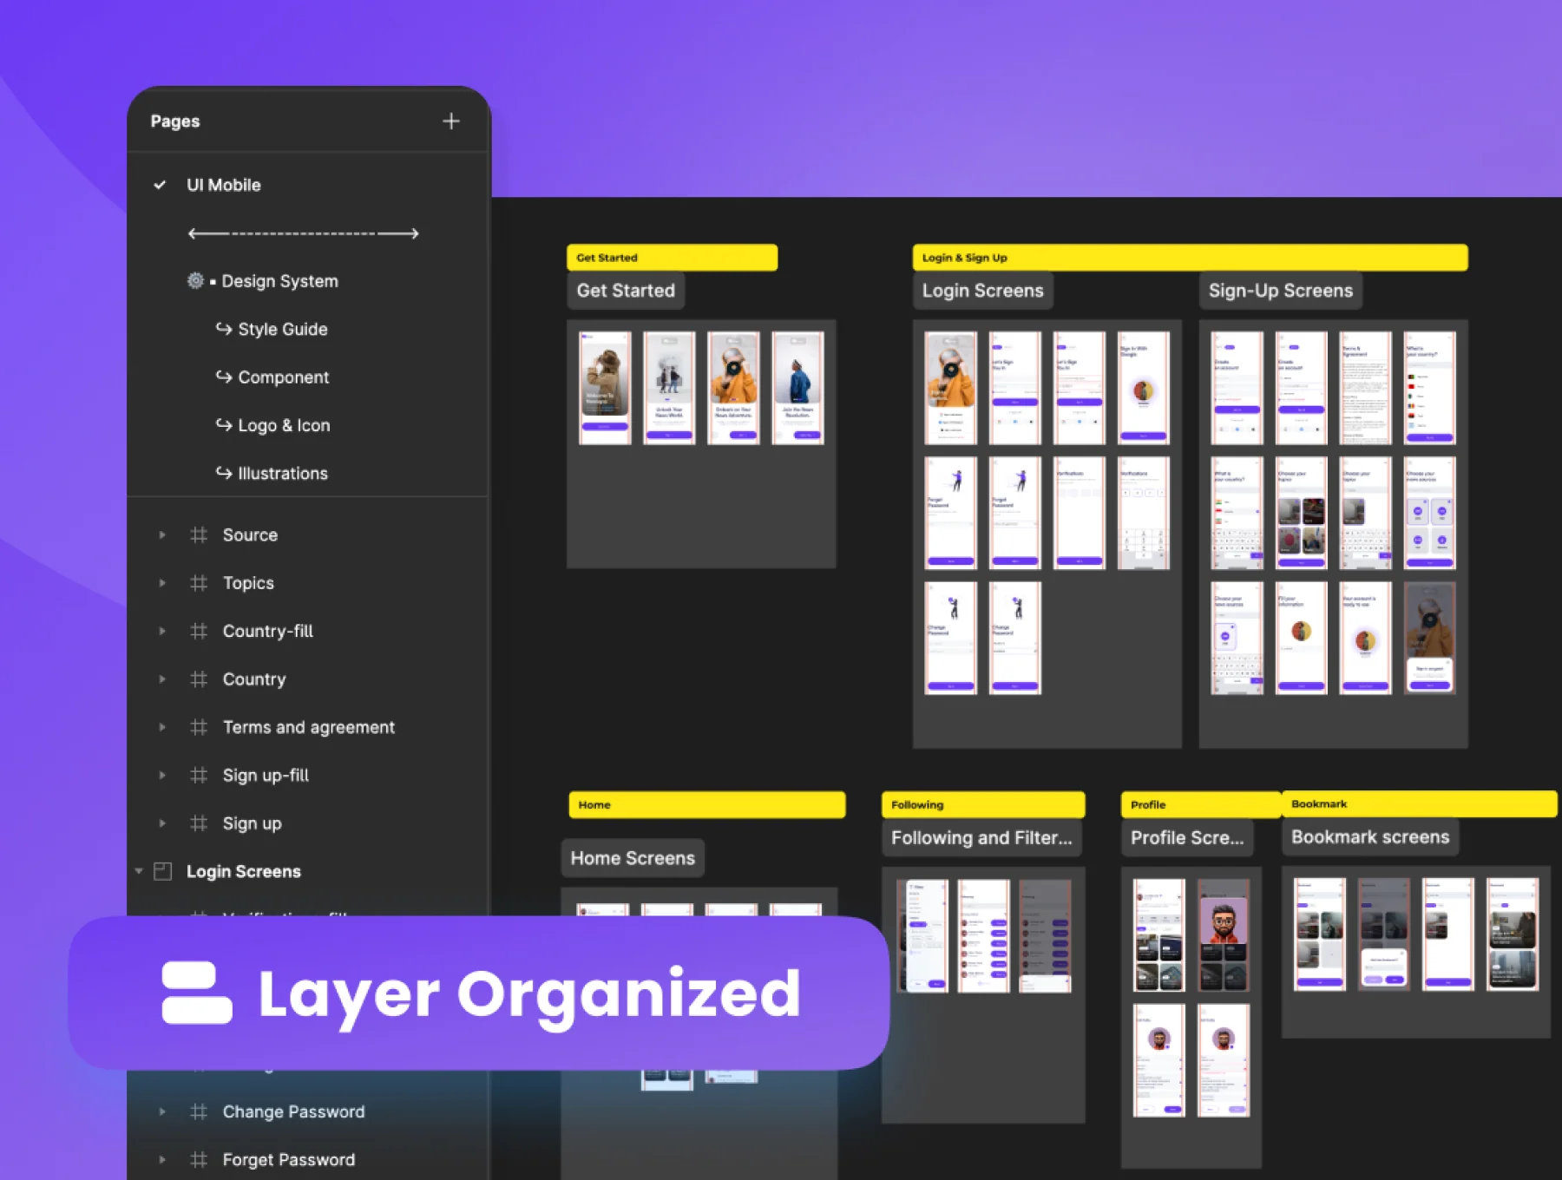Click the arrow icon beside Style Guide

pyautogui.click(x=224, y=329)
